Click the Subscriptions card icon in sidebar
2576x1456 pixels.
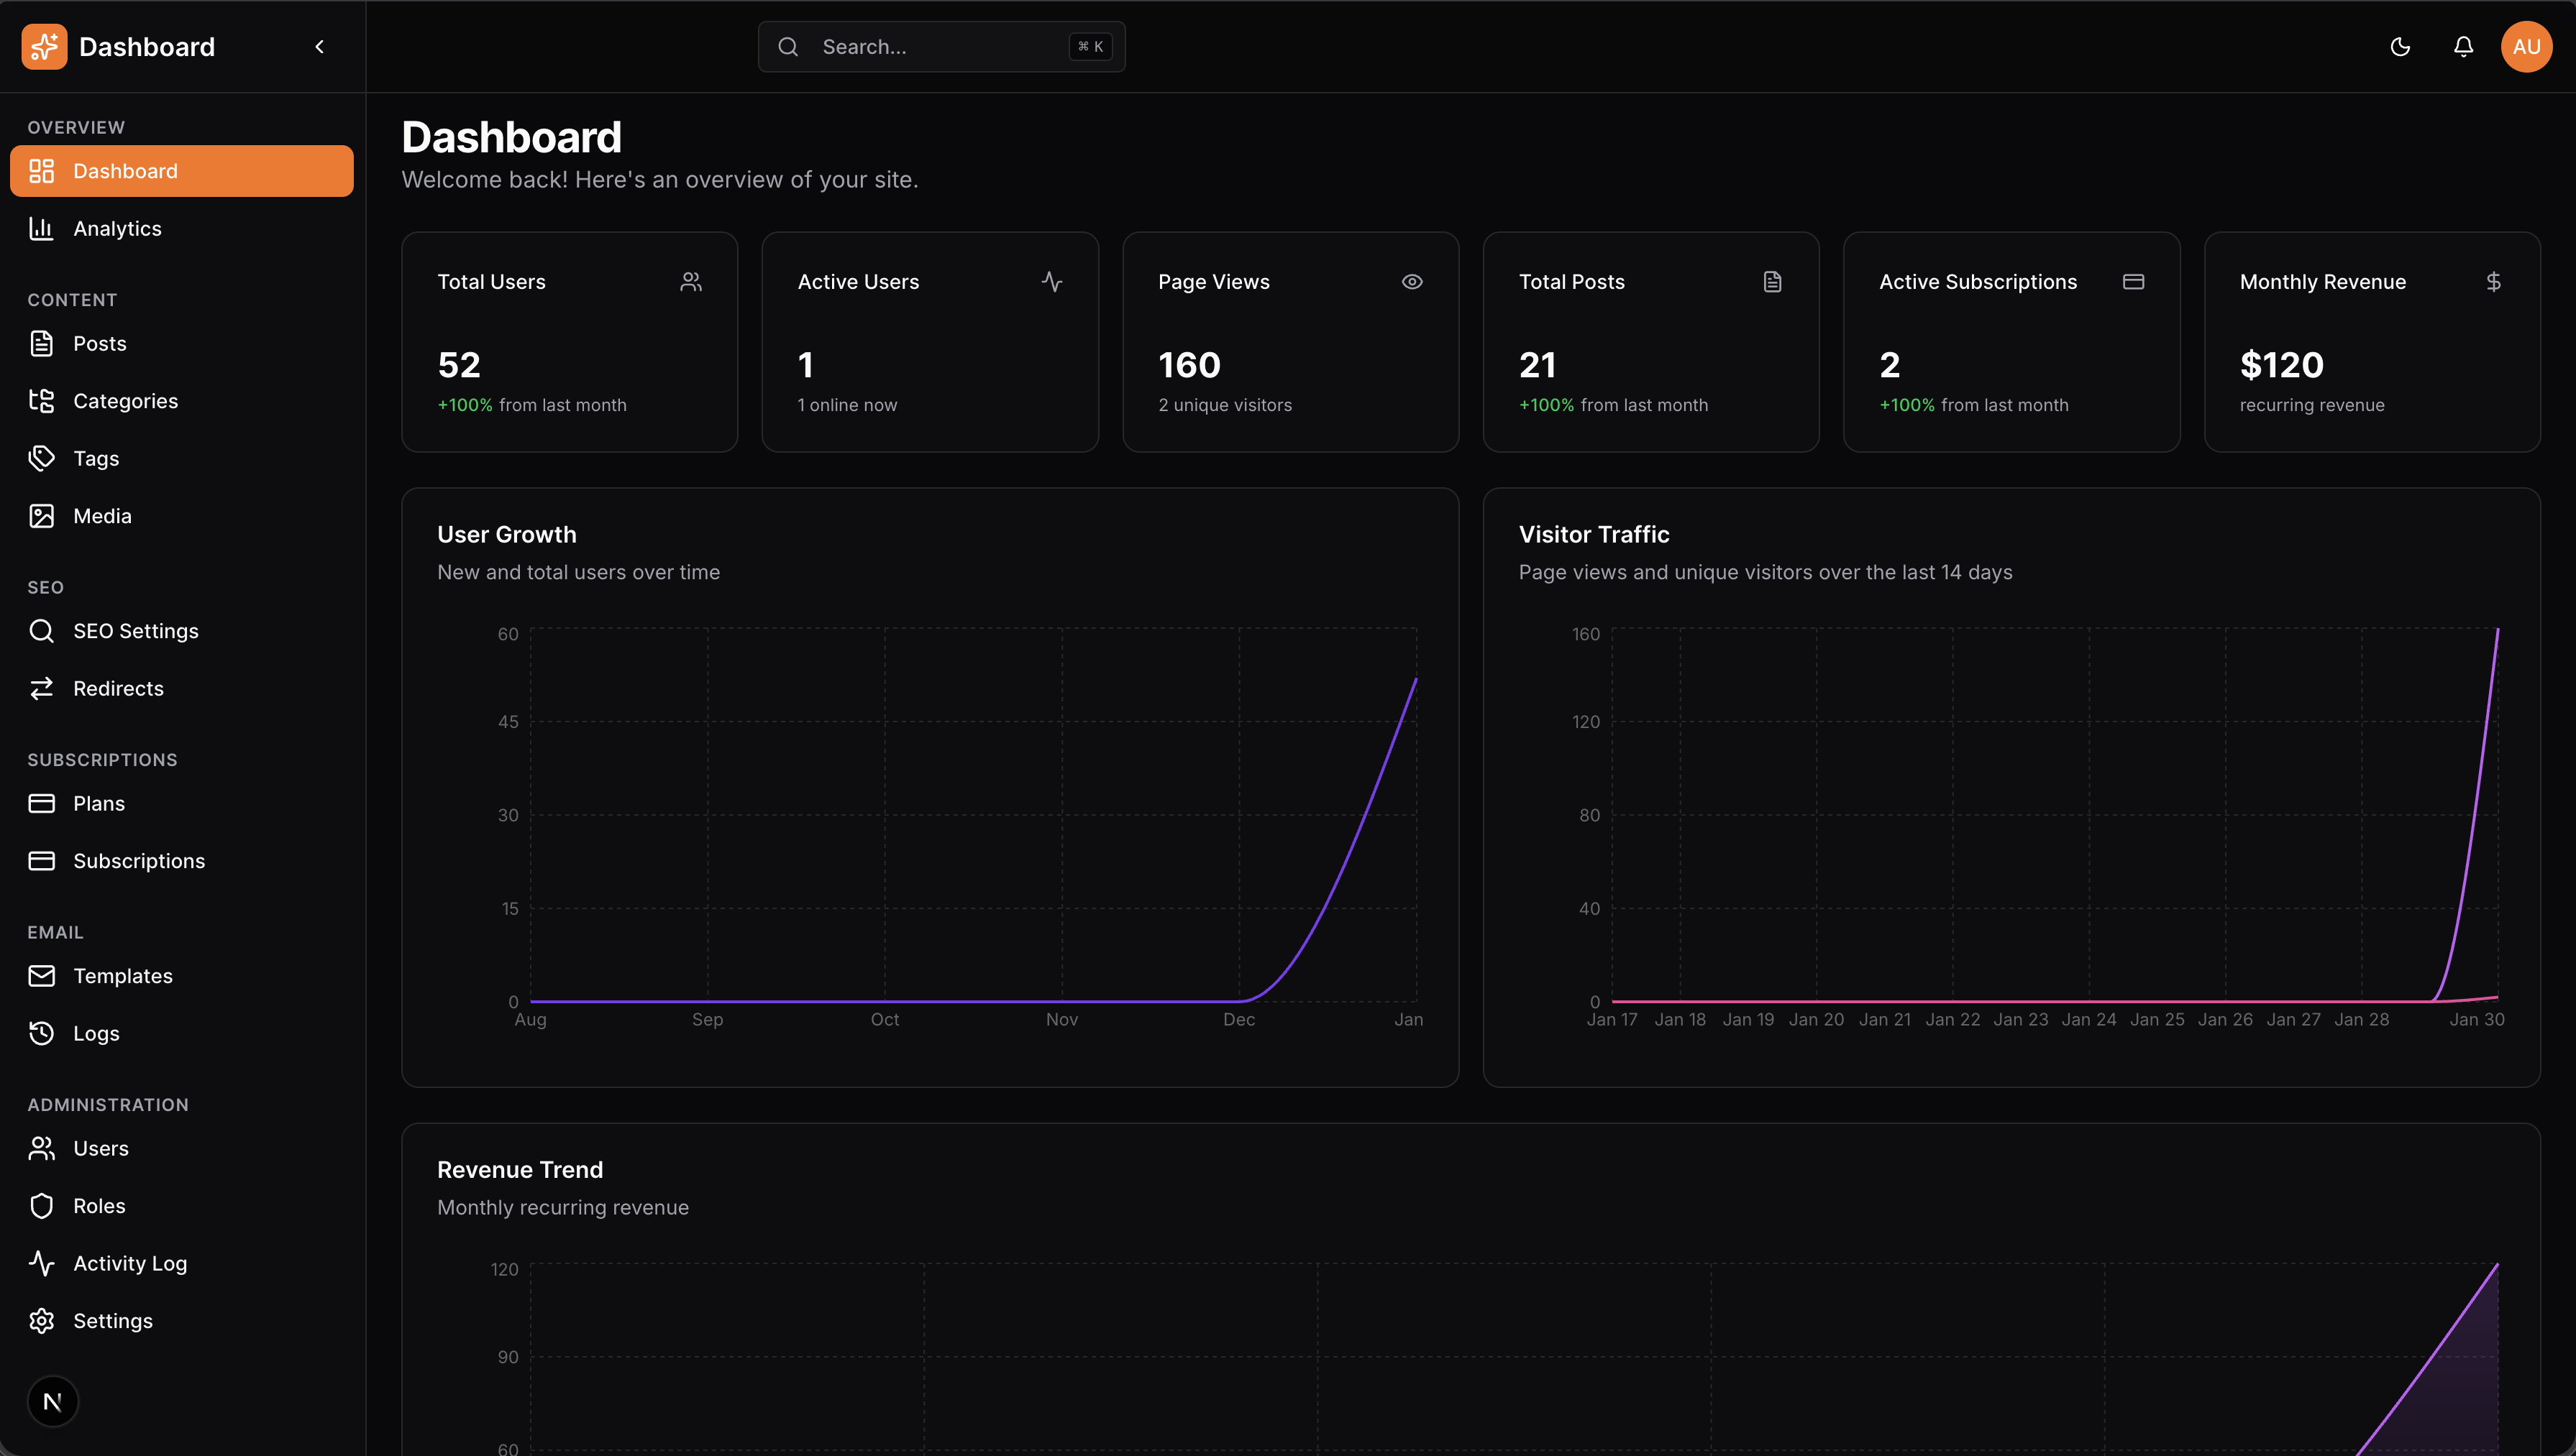[x=42, y=861]
